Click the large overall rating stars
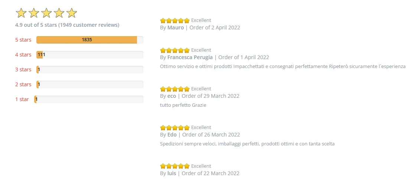 click(x=46, y=13)
